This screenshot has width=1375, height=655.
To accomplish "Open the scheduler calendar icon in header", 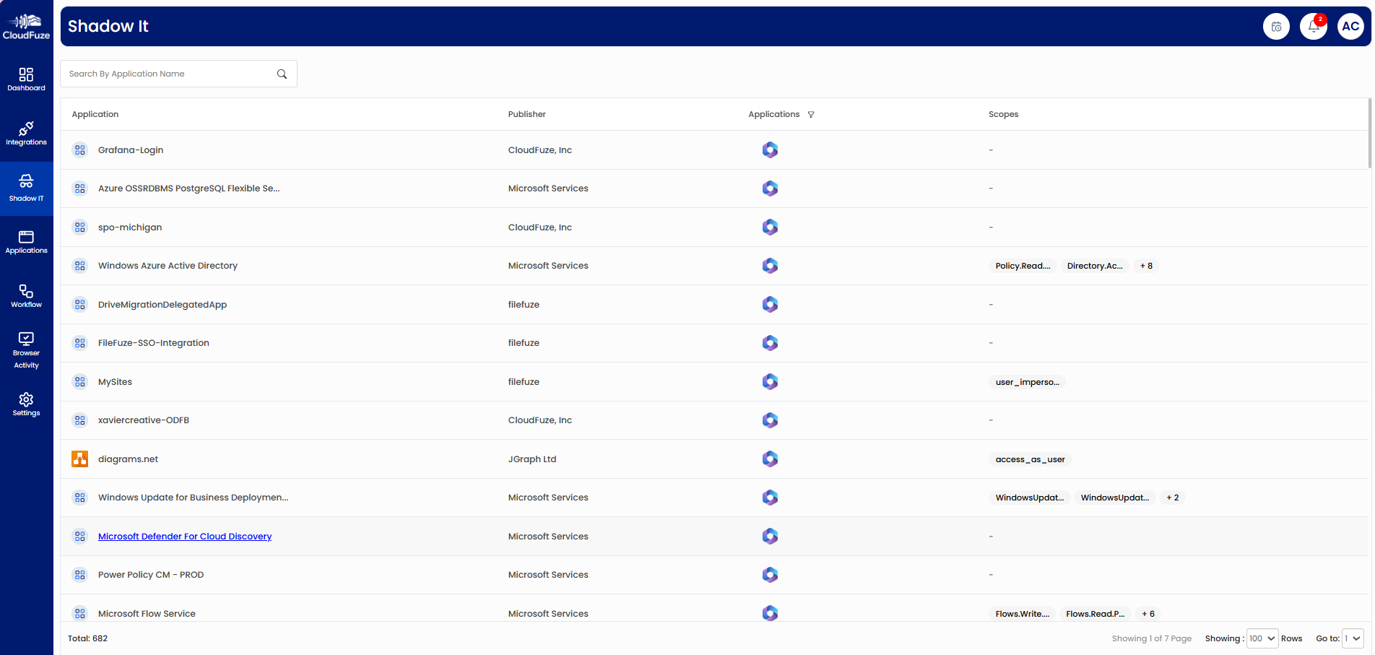I will click(1276, 26).
